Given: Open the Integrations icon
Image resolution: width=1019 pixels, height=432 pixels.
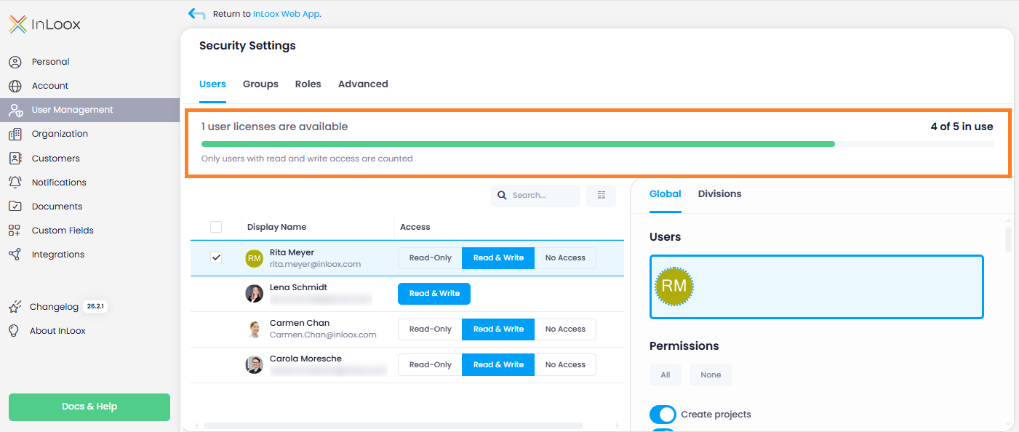Looking at the screenshot, I should coord(15,254).
